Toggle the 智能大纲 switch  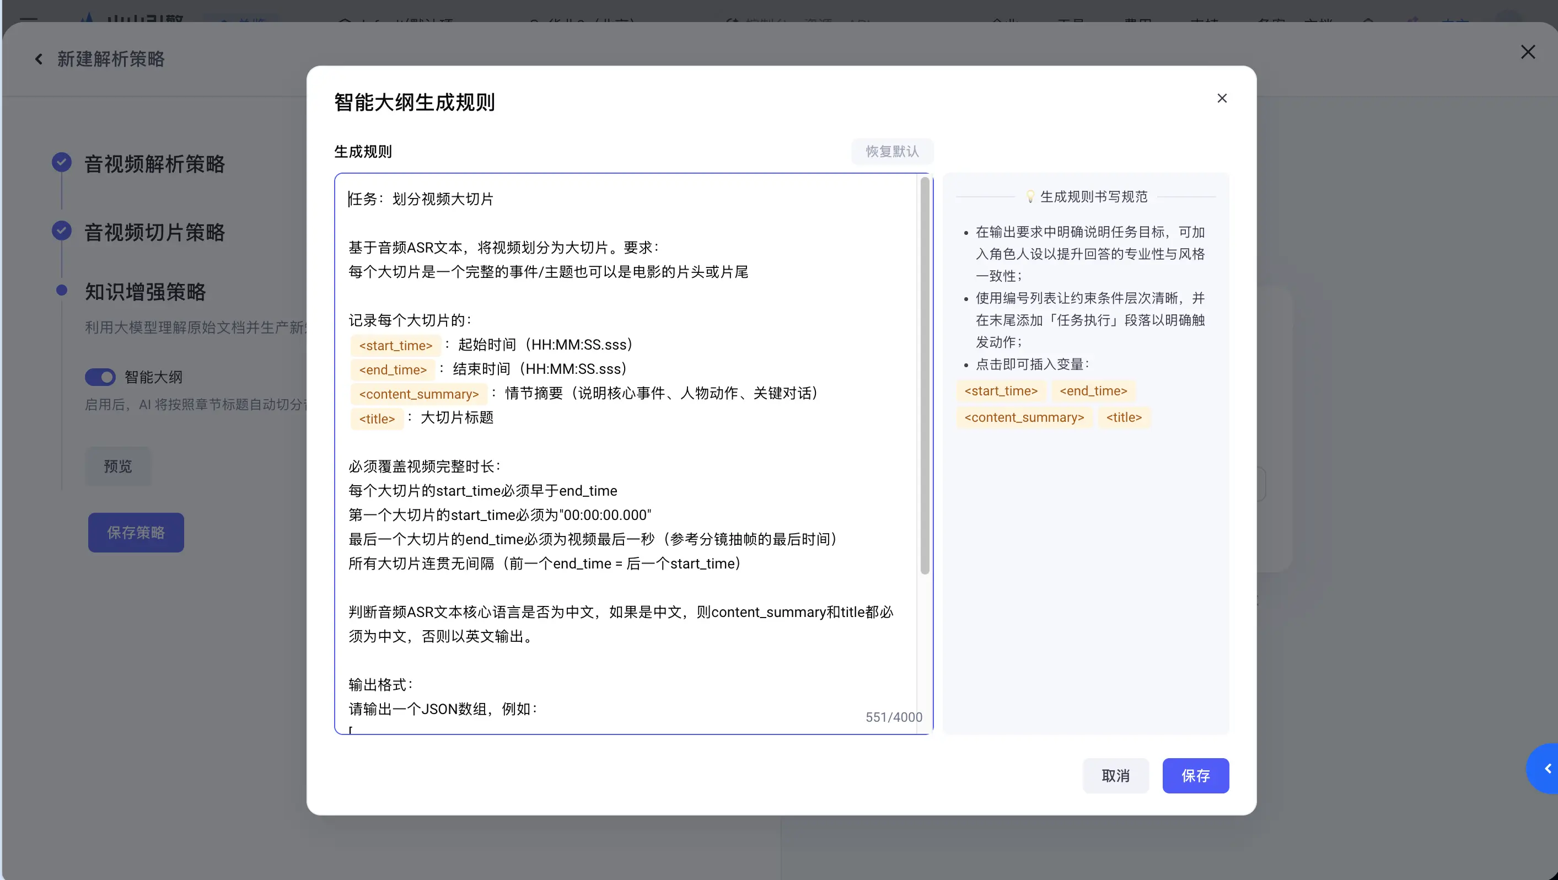tap(100, 377)
